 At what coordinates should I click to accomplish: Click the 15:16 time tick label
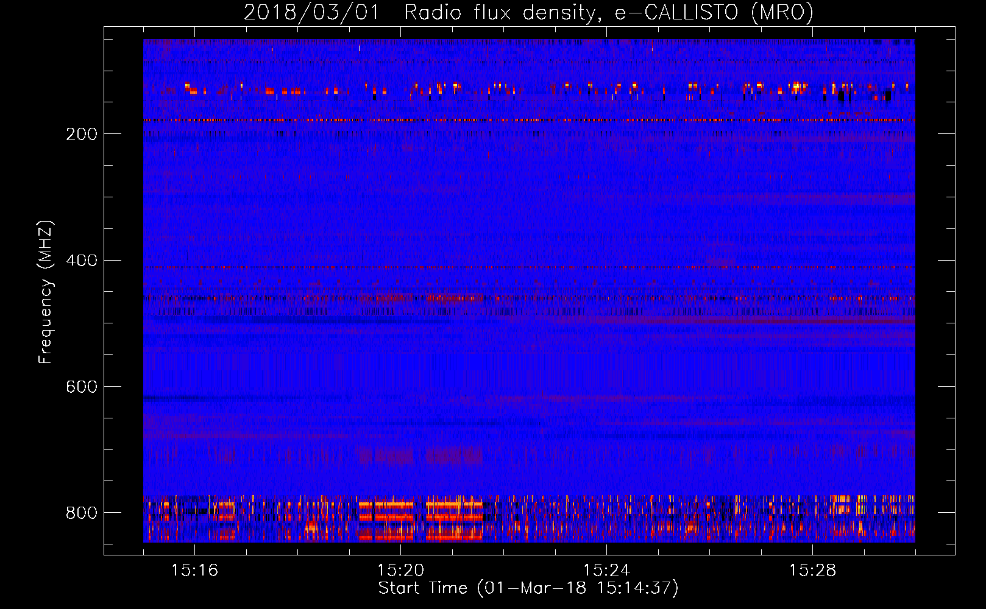tap(194, 570)
